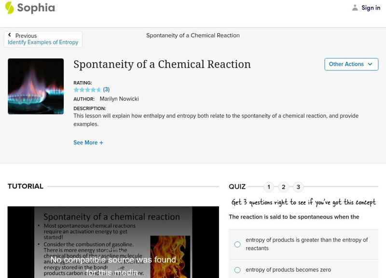Click the TUTORIAL section heading
The height and width of the screenshot is (278, 386).
26,186
